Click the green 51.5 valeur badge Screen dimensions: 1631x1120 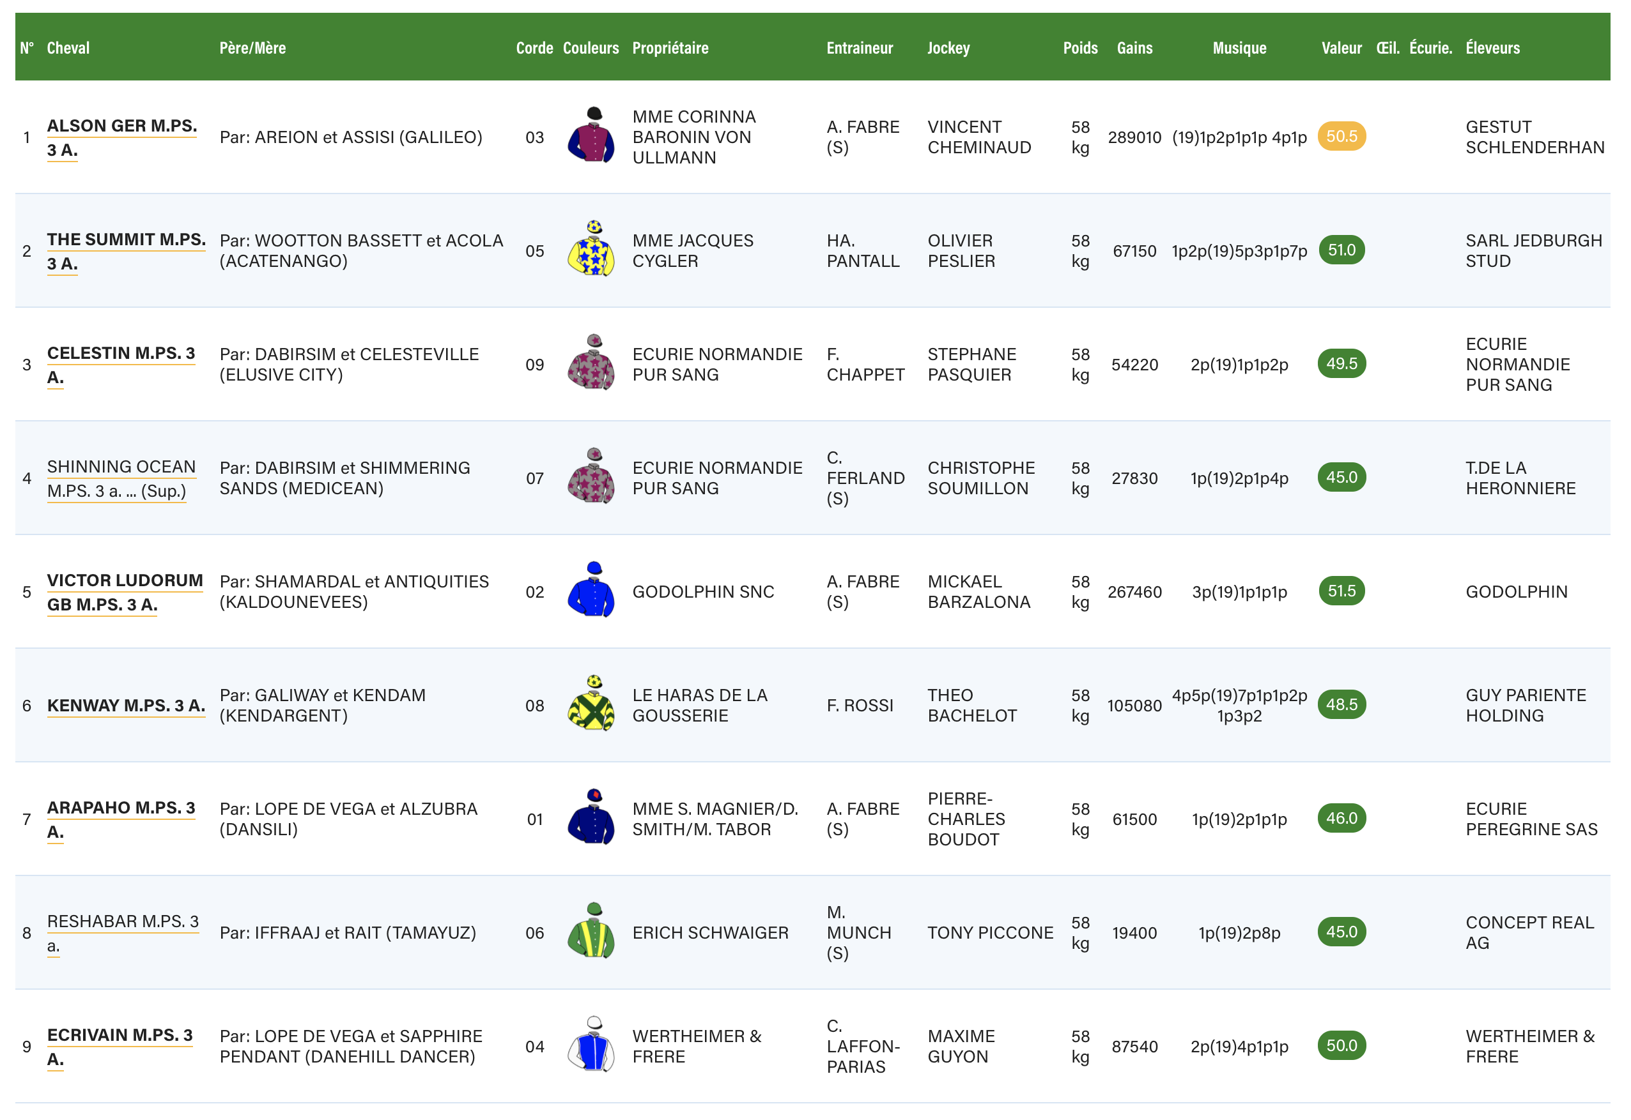pyautogui.click(x=1341, y=591)
